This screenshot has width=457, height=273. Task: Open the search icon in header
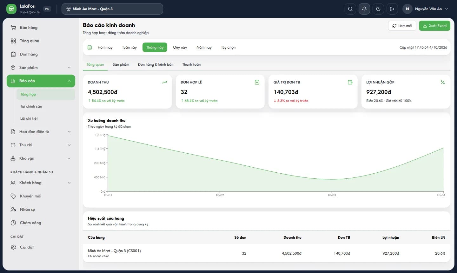350,9
